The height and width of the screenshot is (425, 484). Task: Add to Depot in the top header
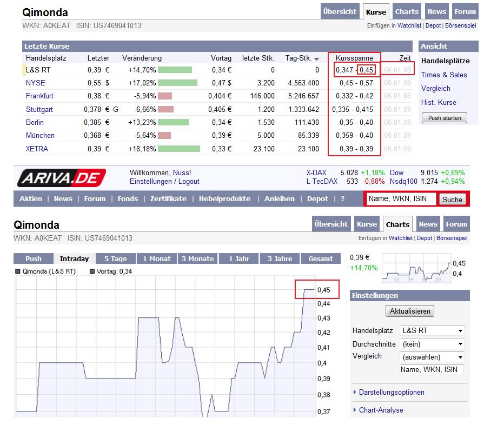(x=433, y=25)
